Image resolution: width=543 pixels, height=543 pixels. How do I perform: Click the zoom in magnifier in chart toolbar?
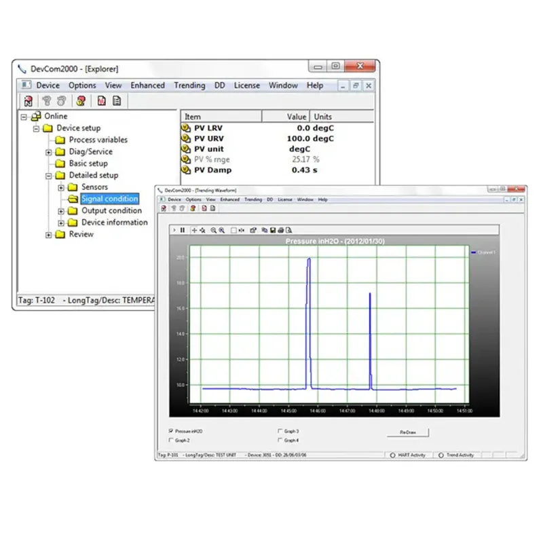[222, 230]
